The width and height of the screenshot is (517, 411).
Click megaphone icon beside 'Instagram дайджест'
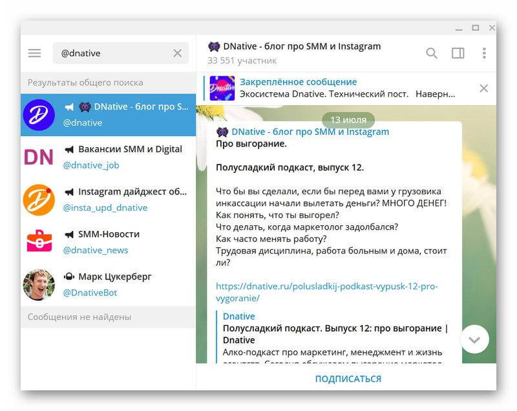coord(69,192)
